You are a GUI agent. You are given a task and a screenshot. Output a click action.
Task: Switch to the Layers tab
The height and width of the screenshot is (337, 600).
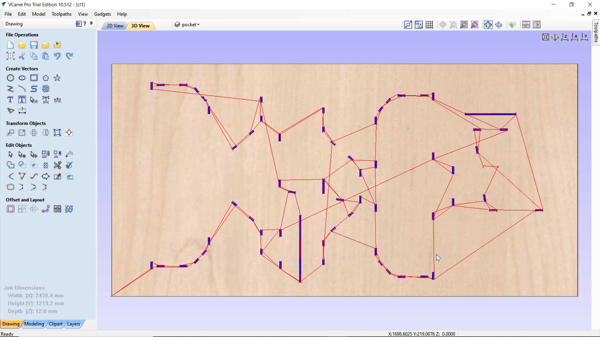[x=73, y=324]
